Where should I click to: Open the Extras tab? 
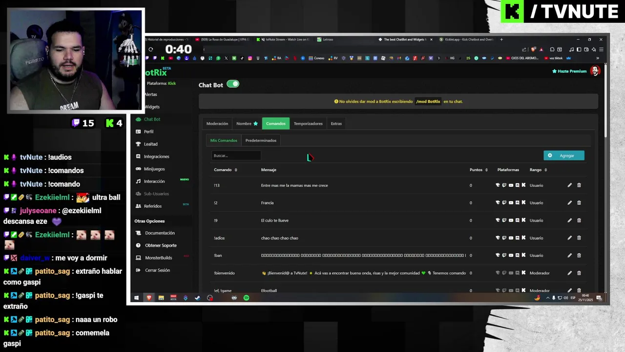tap(336, 124)
